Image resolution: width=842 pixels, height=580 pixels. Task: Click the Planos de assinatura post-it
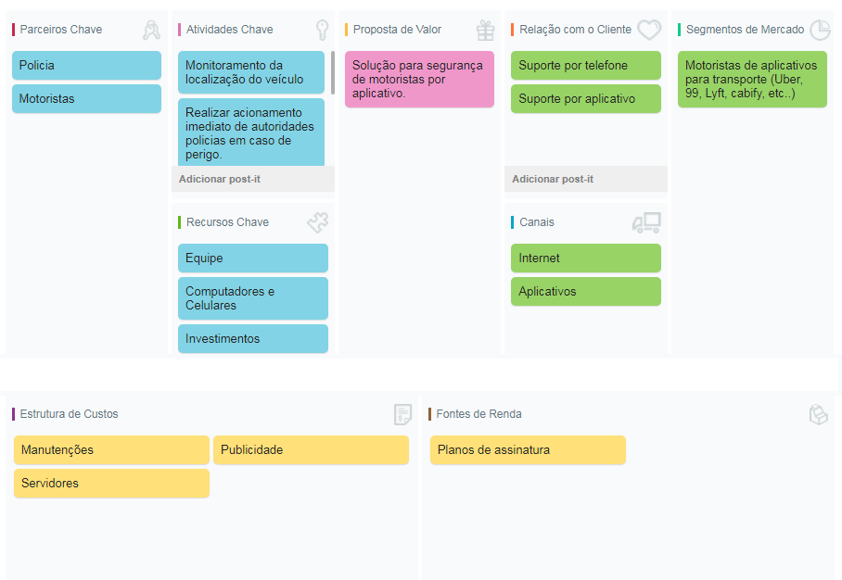coord(527,450)
